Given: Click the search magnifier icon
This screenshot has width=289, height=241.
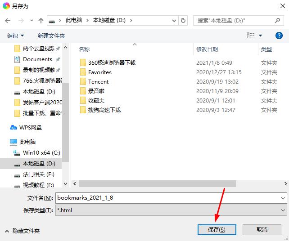Looking at the screenshot, I should [277, 20].
